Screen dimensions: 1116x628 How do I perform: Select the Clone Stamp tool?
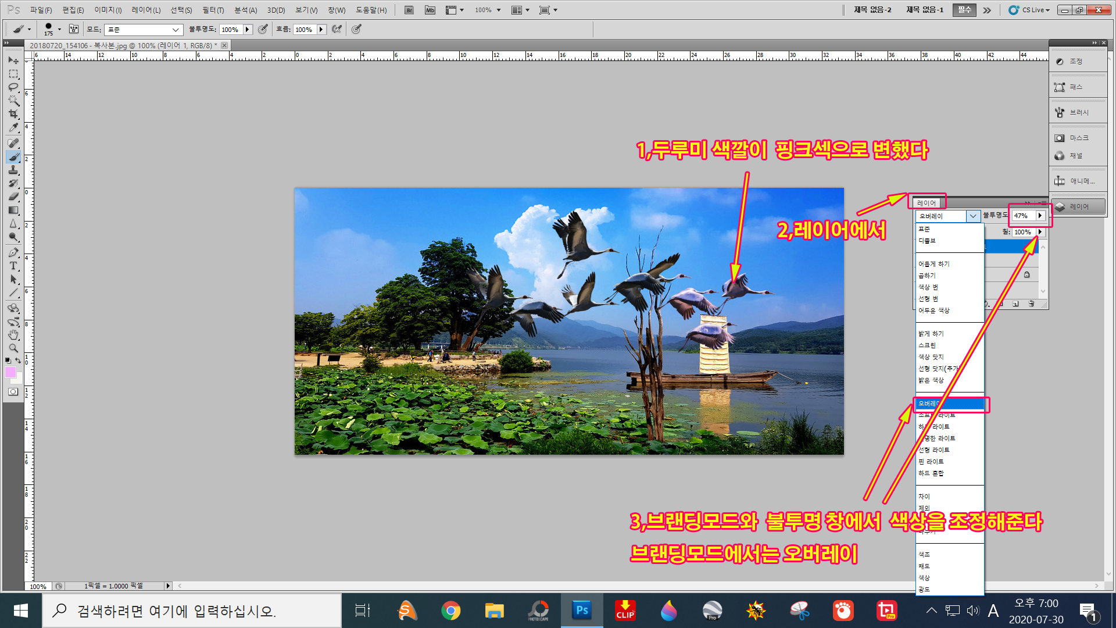13,170
